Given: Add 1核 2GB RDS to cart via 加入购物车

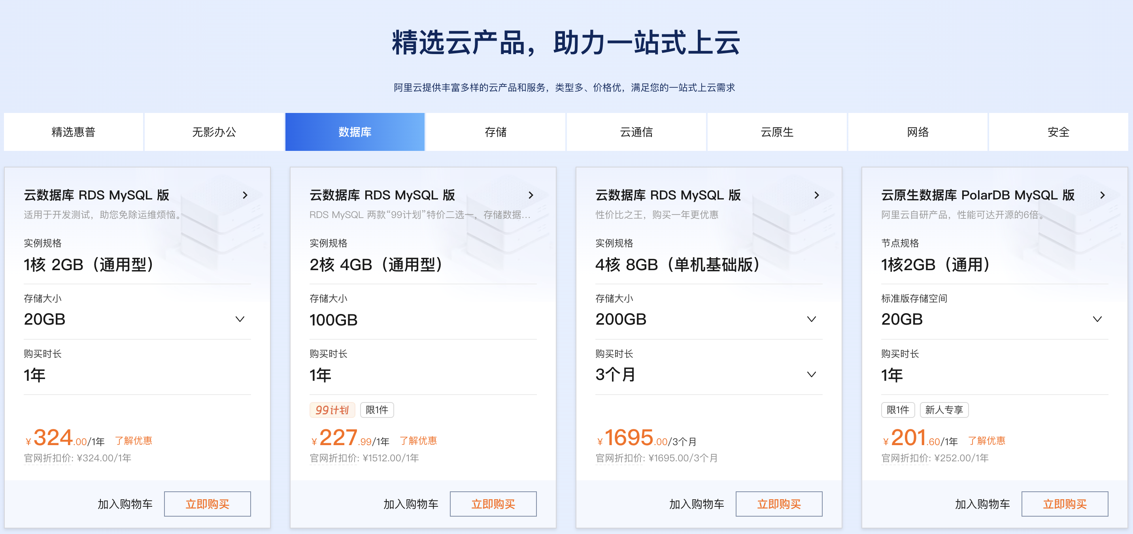Looking at the screenshot, I should point(125,504).
